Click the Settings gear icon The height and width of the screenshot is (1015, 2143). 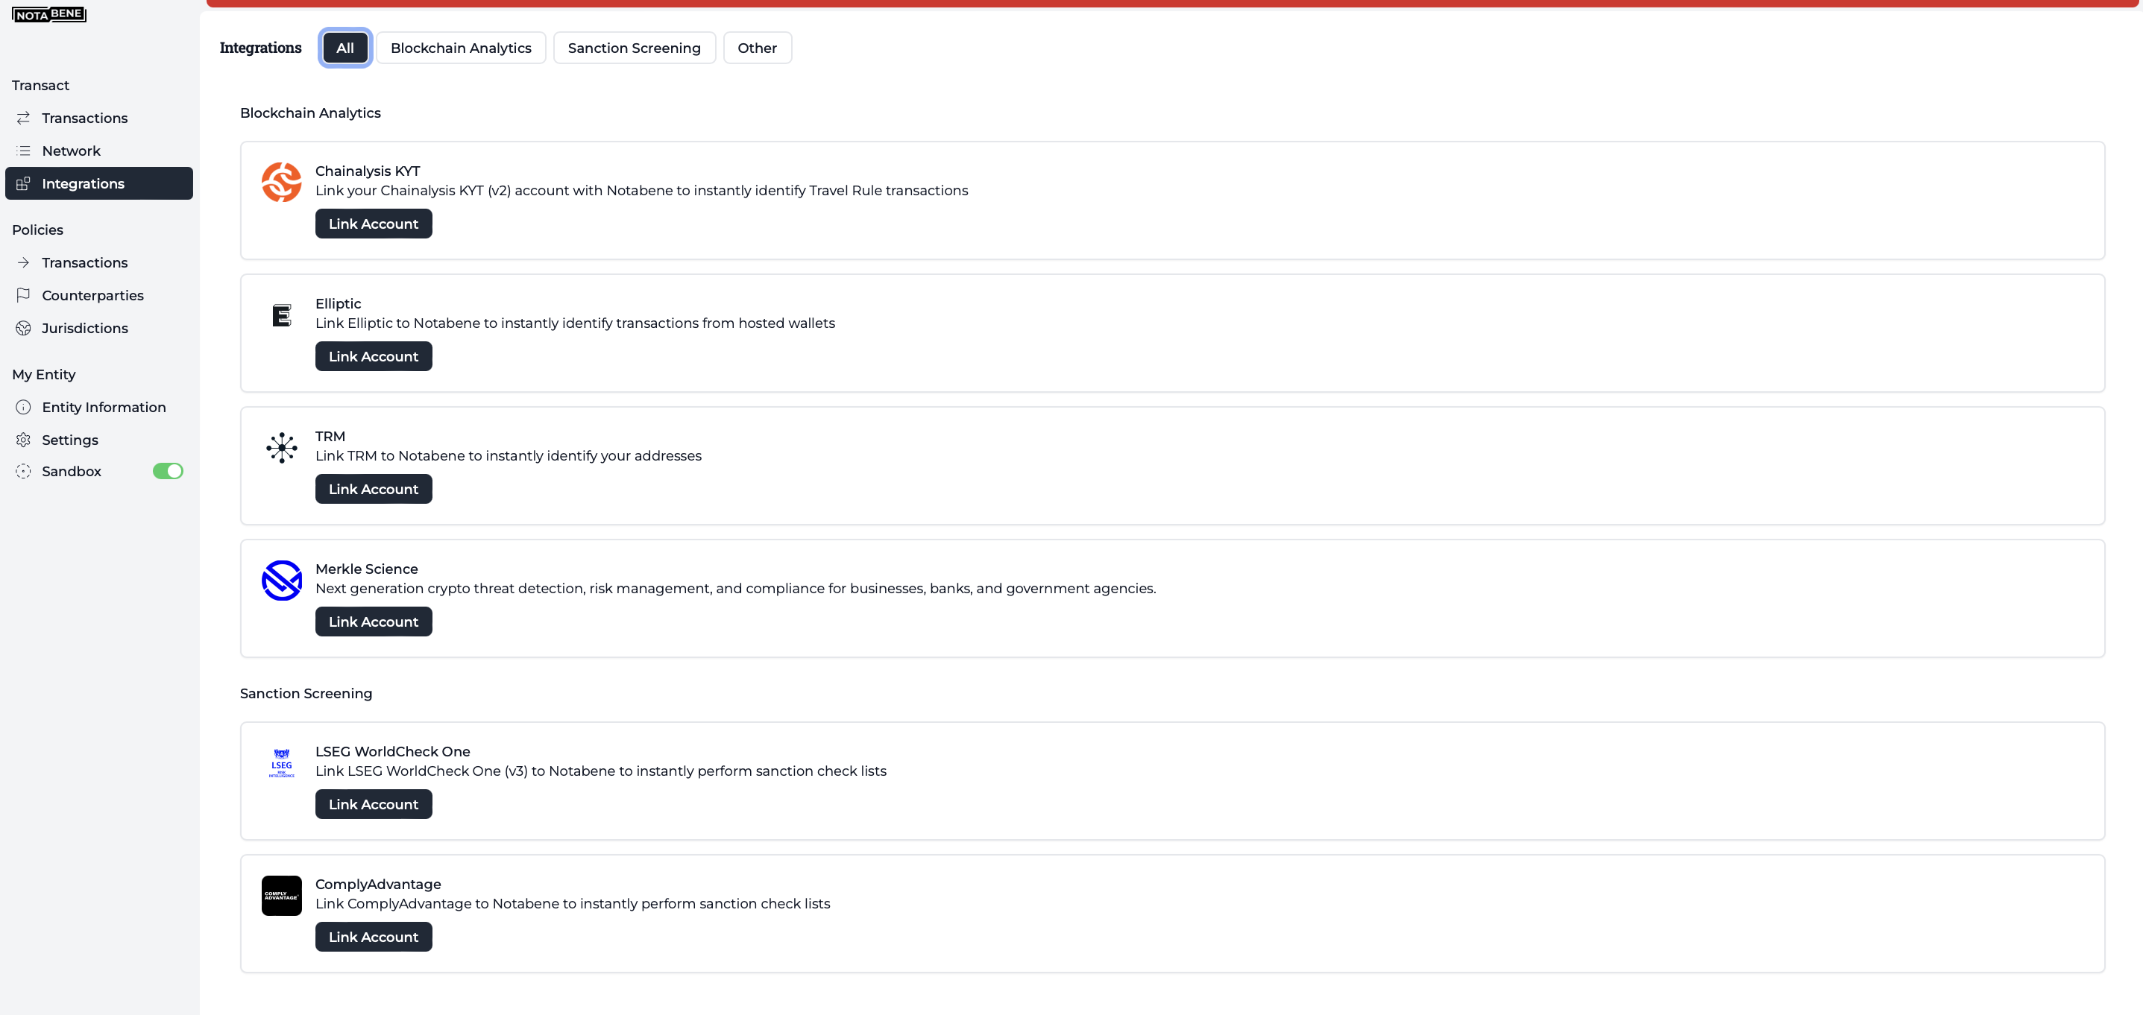[23, 440]
